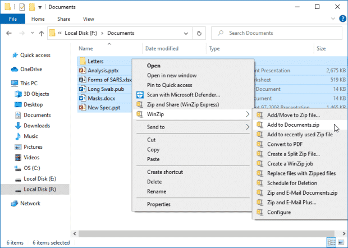Viewport: 348px width, 248px height.
Task: Switch to large icons view in status bar
Action: click(341, 242)
